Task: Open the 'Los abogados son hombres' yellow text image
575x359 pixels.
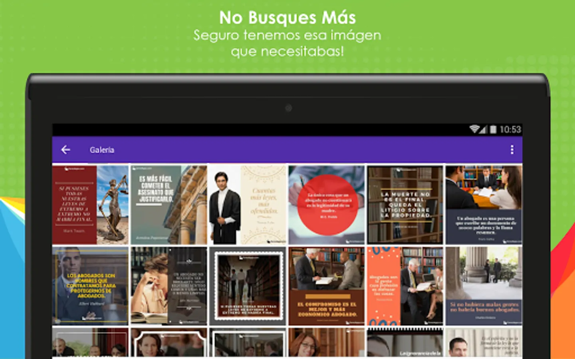Action: tap(90, 286)
